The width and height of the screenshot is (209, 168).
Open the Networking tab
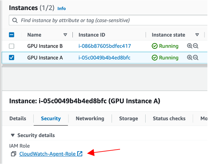pyautogui.click(x=90, y=118)
